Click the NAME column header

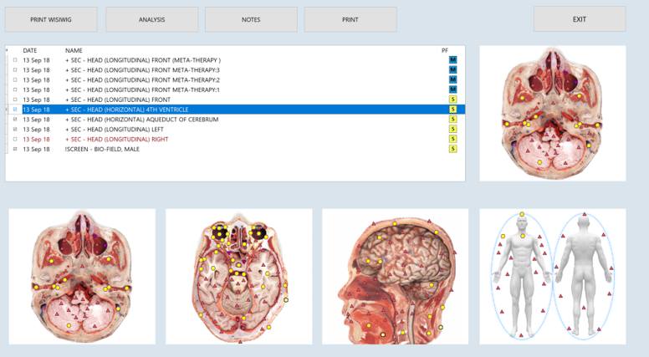coord(74,50)
